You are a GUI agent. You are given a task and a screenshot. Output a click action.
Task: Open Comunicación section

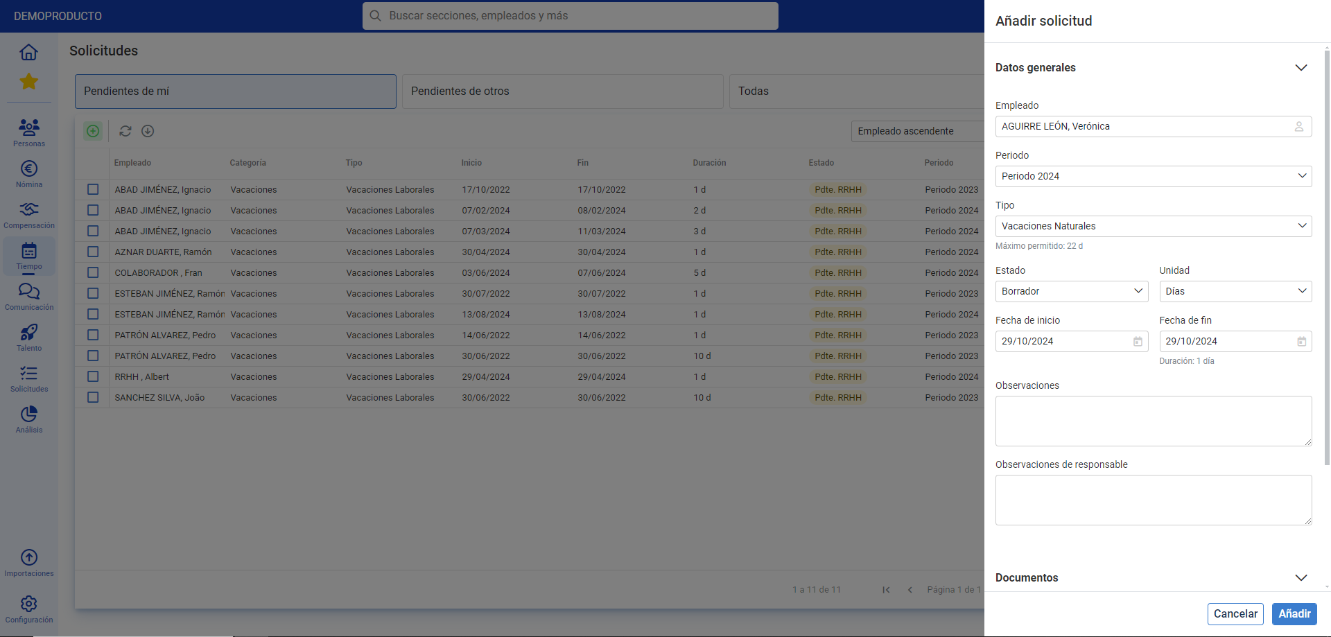point(28,296)
